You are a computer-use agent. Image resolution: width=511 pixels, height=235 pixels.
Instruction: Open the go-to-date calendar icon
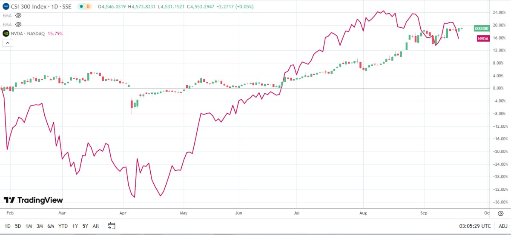112,226
